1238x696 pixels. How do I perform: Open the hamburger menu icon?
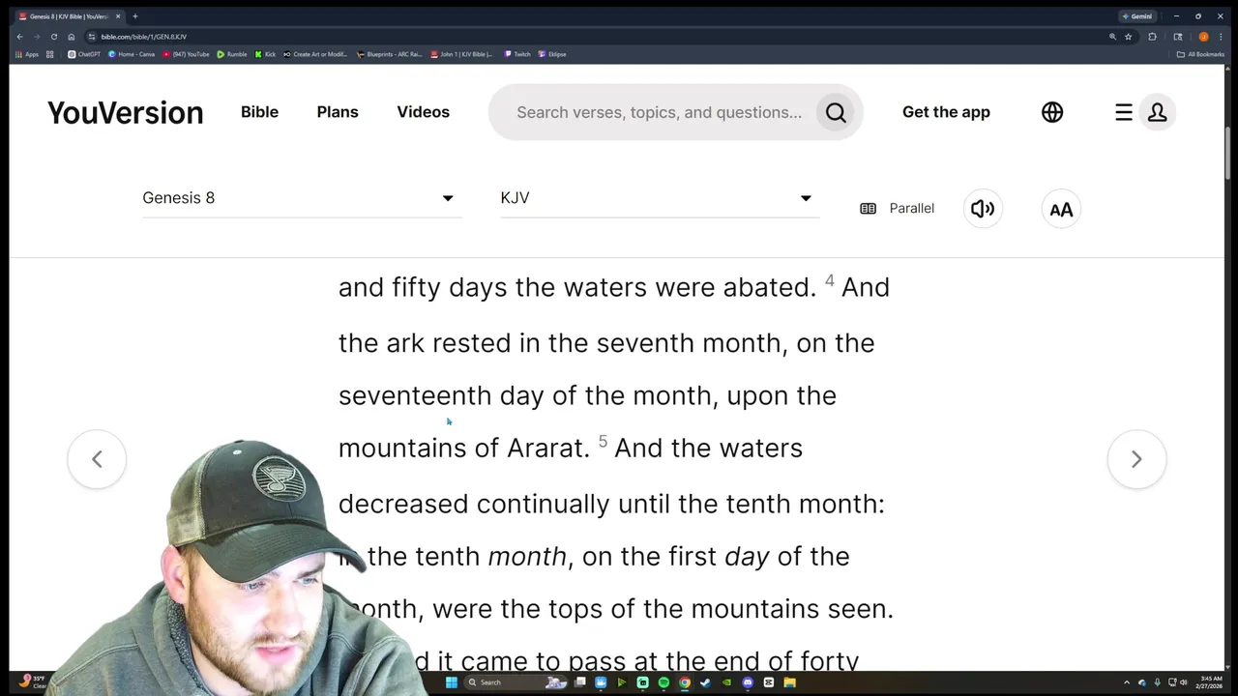[1123, 112]
